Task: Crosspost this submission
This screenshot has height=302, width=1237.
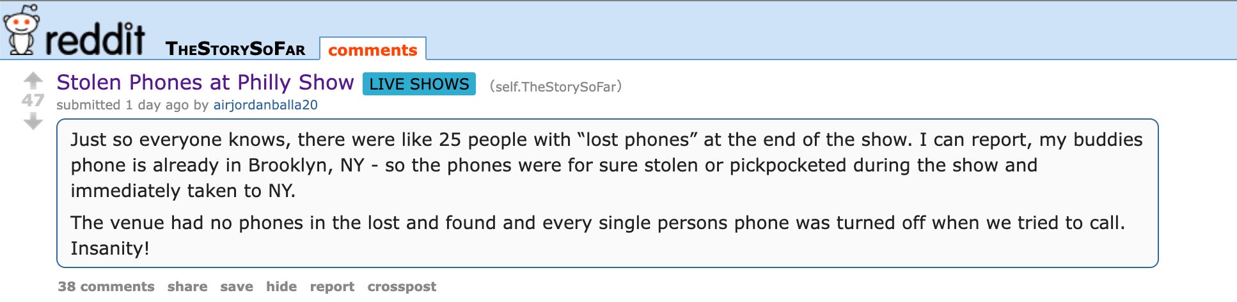Action: pos(402,287)
